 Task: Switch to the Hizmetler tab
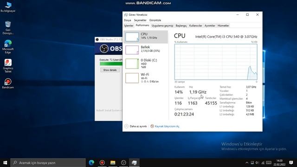click(x=223, y=26)
